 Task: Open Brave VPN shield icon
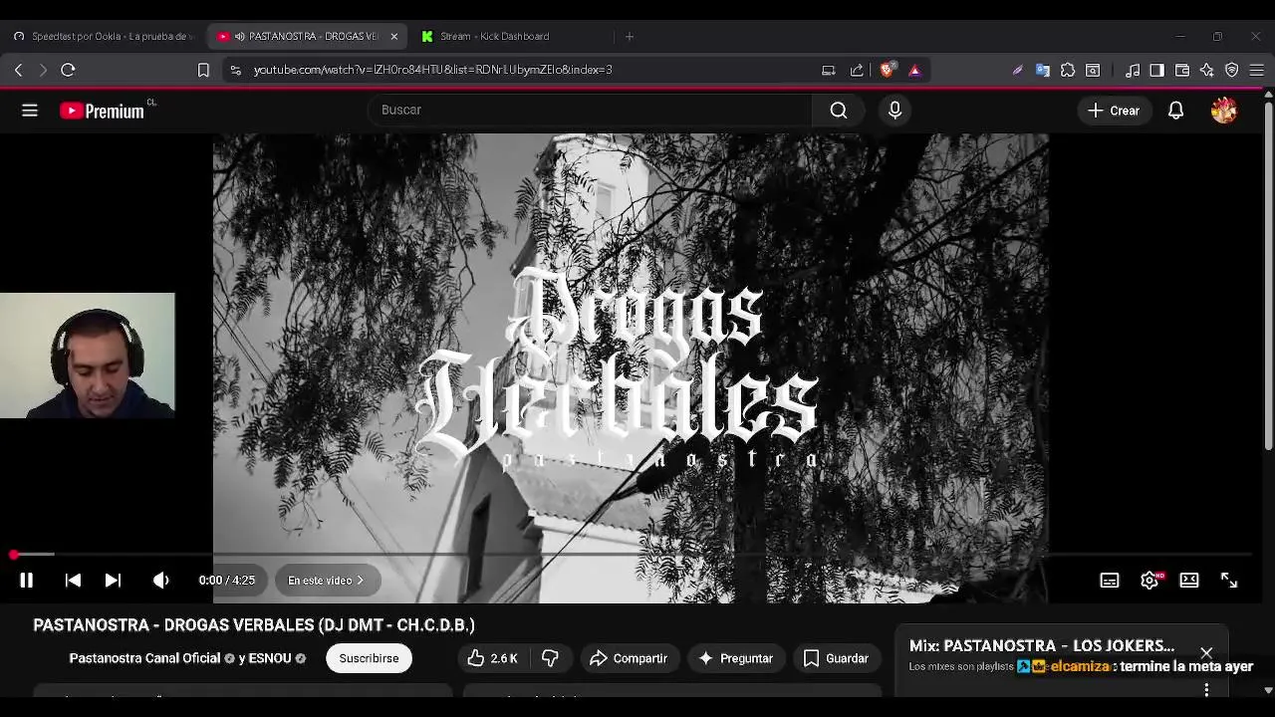click(1232, 70)
